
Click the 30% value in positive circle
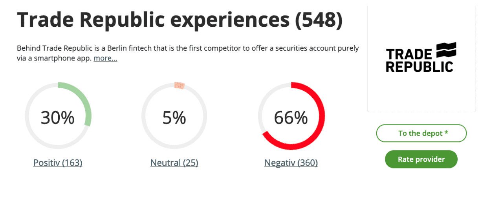(x=57, y=117)
